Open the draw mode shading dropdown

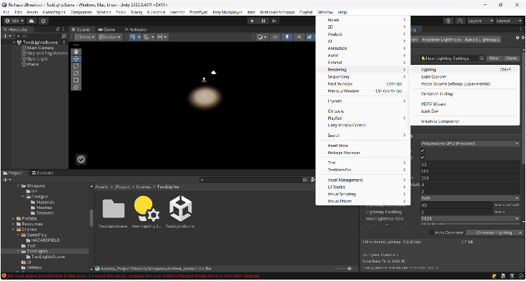point(262,37)
